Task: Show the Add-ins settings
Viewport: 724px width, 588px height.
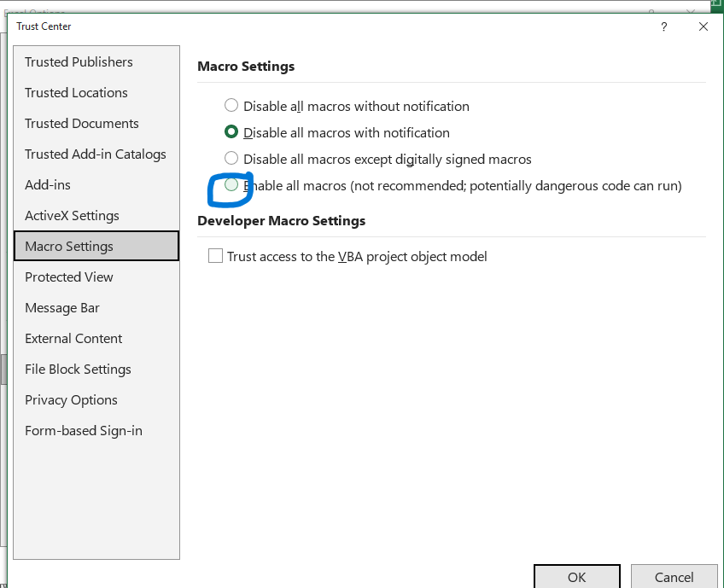Action: click(96, 185)
